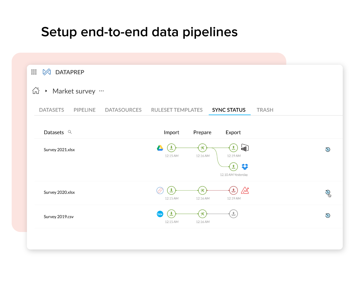Click 12.15 AM timestamp in Survey 2019.csv row
This screenshot has width=360, height=287.
point(172,222)
